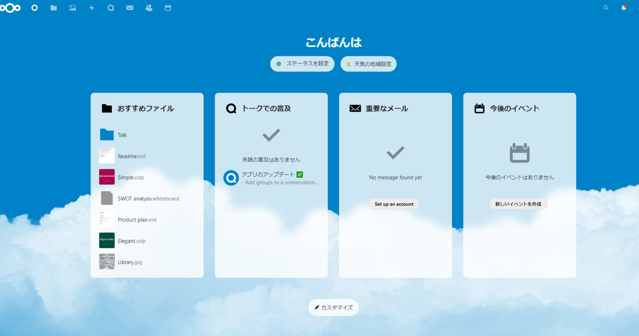Click the pencil icon on カスタマイズ
This screenshot has height=336, width=639.
317,307
